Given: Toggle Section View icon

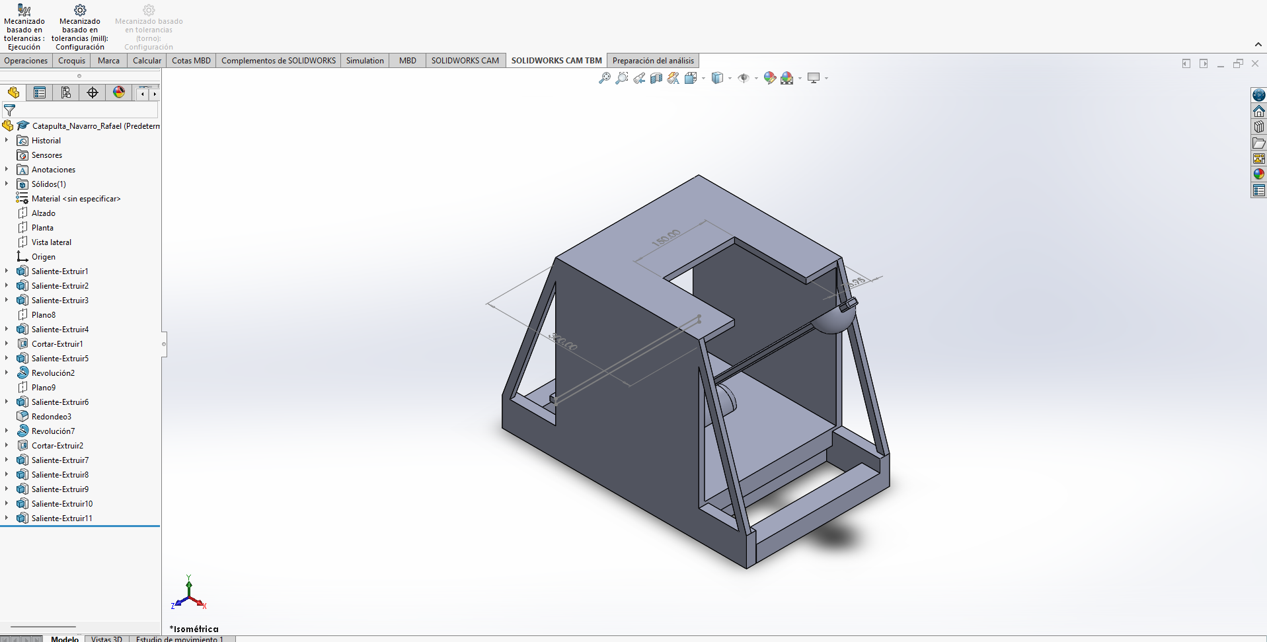Looking at the screenshot, I should (656, 78).
